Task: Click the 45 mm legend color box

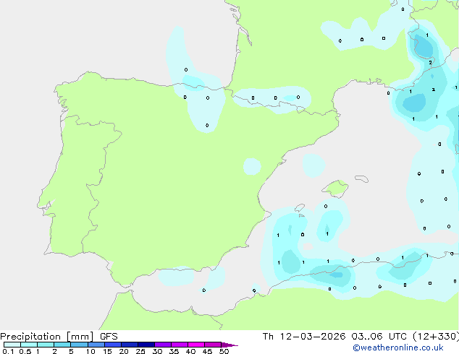Action: 213,345
